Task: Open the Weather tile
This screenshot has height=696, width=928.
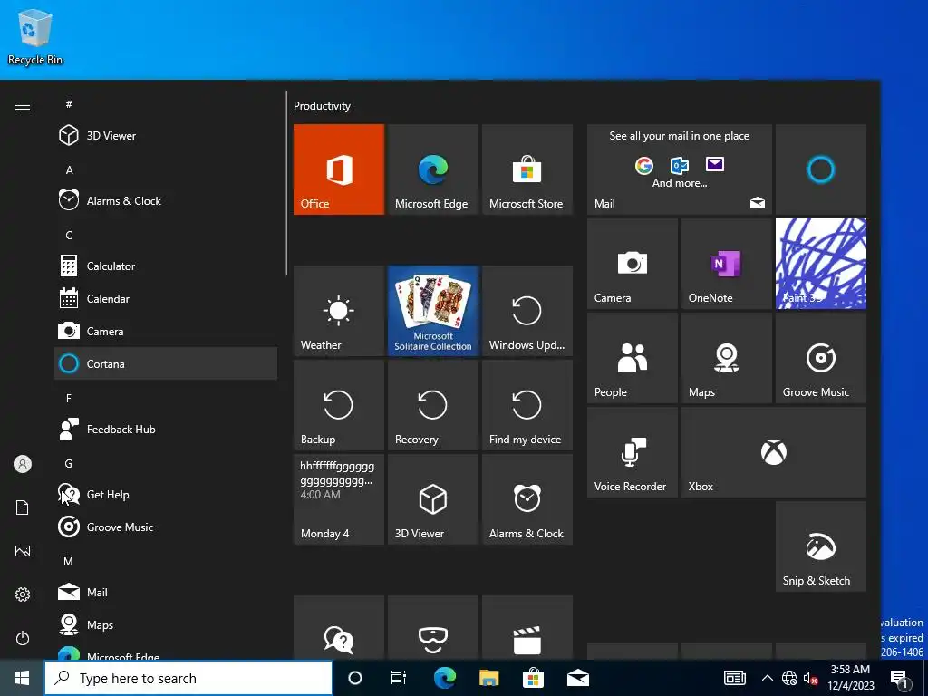Action: pyautogui.click(x=339, y=311)
